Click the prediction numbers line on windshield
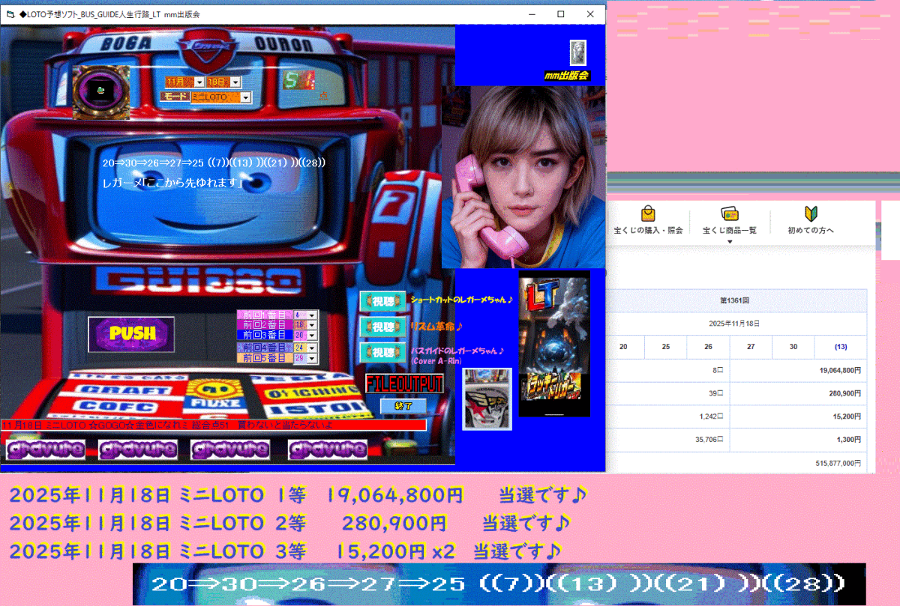Viewport: 900px width, 606px height. pyautogui.click(x=214, y=163)
